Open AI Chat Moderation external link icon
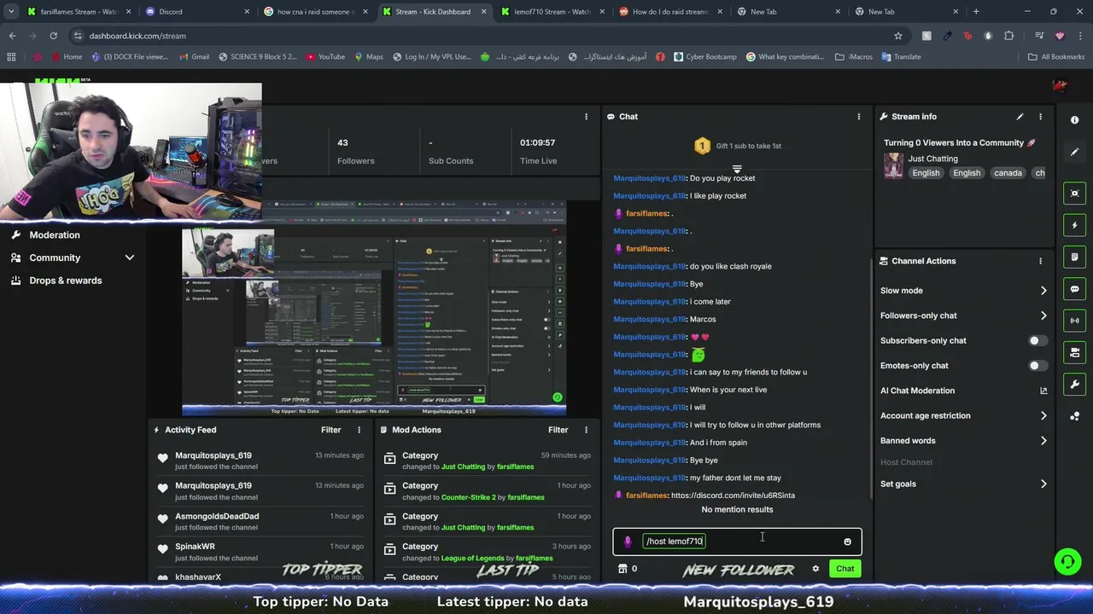 point(1043,391)
